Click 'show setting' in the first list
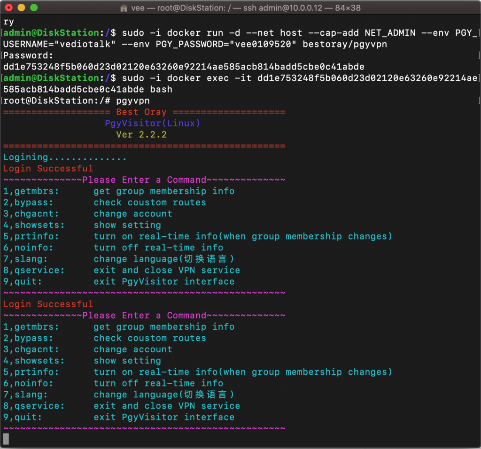Image resolution: width=481 pixels, height=449 pixels. click(127, 225)
